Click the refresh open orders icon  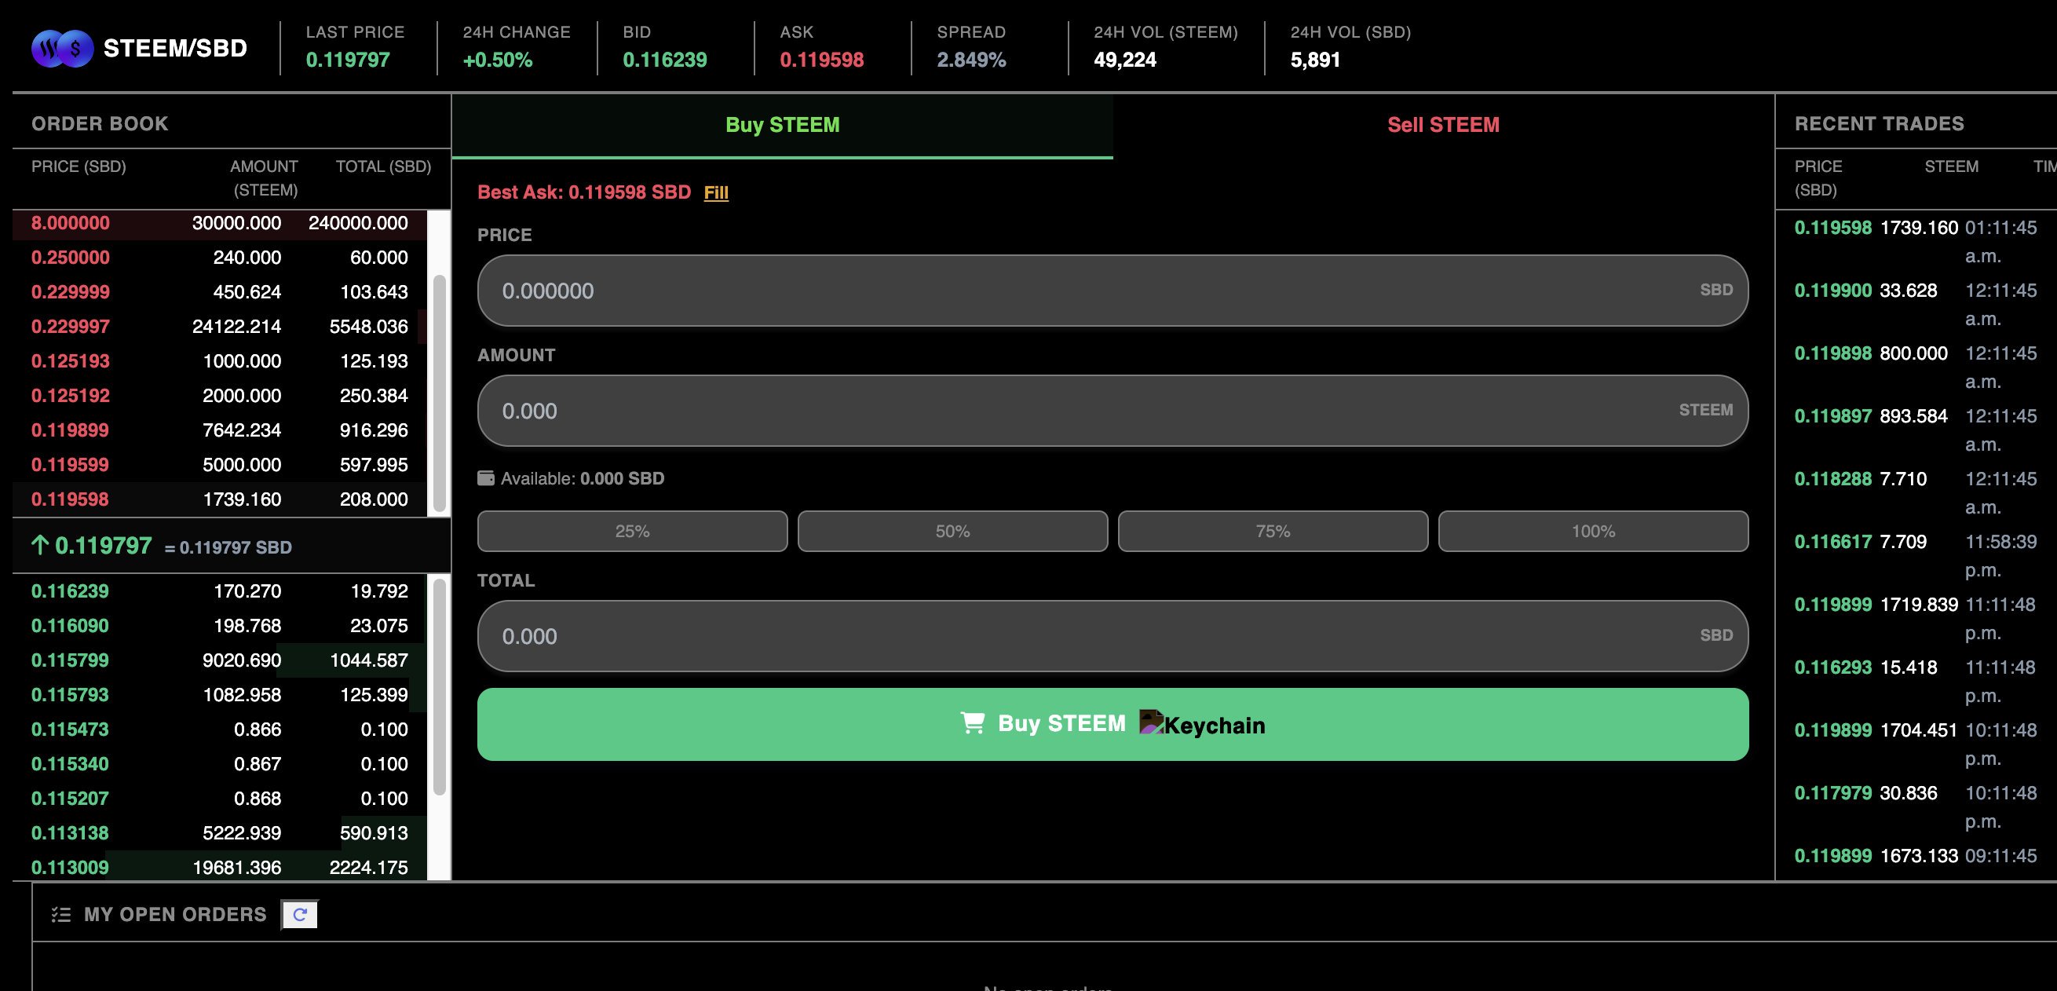click(299, 914)
